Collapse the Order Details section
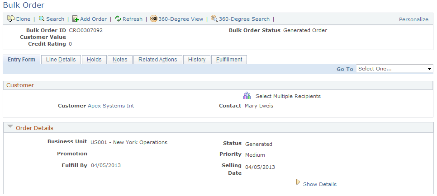Image resolution: width=437 pixels, height=196 pixels. [10, 127]
